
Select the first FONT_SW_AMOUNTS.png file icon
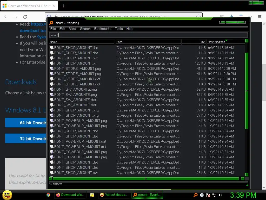(52, 89)
